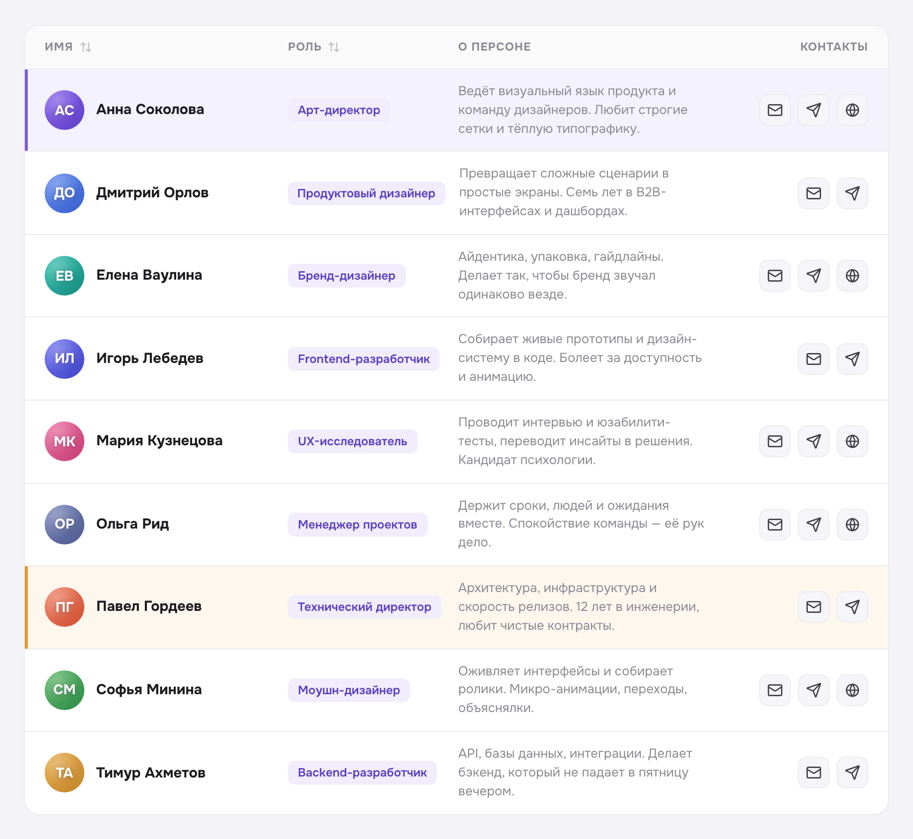
Task: Open Telegram icon for Тимур Ахметов
Action: tap(852, 773)
